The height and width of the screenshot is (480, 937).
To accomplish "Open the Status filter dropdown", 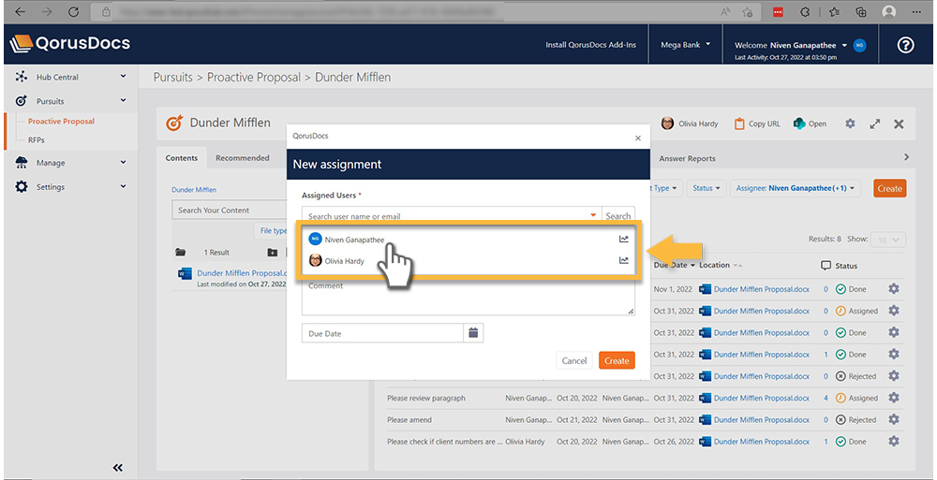I will pos(706,188).
